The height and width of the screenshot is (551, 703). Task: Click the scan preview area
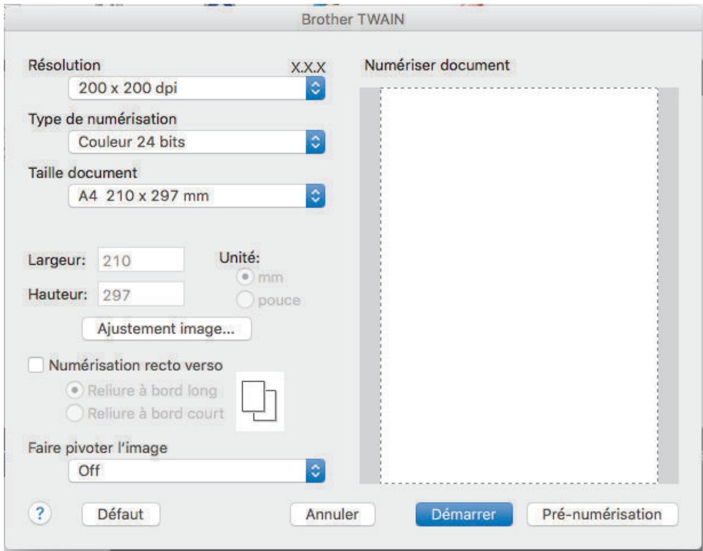(519, 286)
